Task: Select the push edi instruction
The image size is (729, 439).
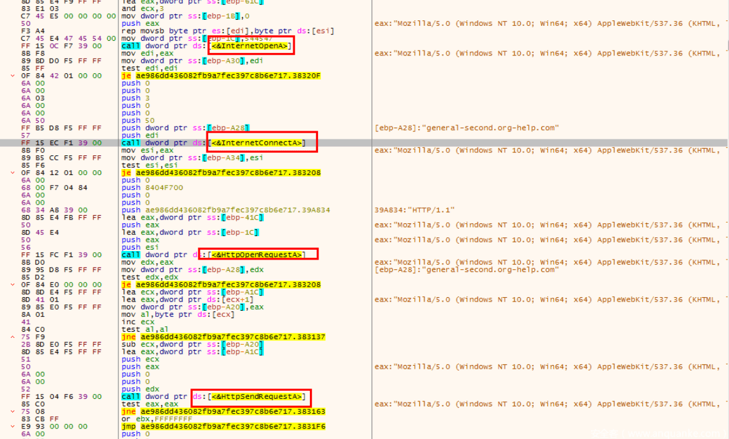Action: [x=141, y=135]
